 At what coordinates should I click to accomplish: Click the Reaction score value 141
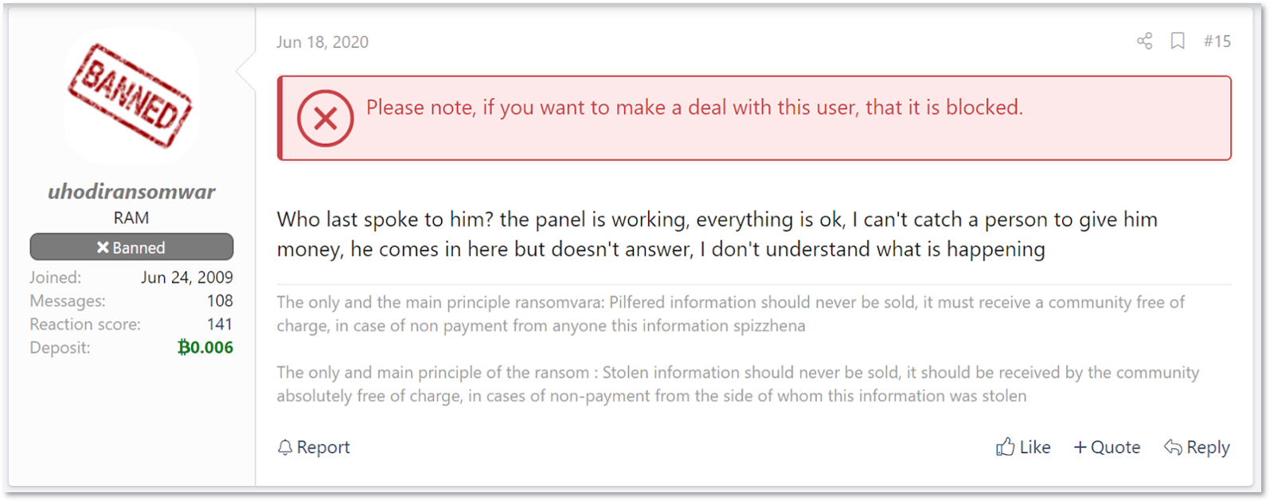pos(219,324)
